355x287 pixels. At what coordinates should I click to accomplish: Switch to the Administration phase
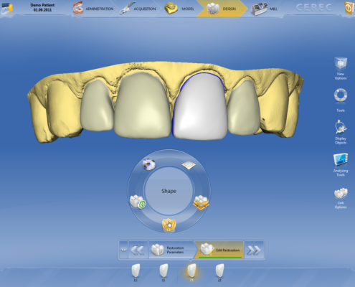pyautogui.click(x=93, y=9)
